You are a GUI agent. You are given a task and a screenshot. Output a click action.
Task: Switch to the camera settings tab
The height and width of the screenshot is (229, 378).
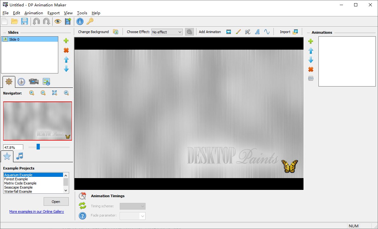[33, 81]
